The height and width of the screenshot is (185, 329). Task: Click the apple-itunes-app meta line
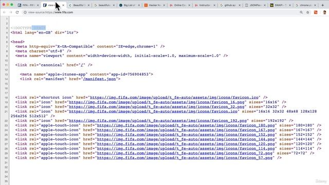(x=86, y=74)
